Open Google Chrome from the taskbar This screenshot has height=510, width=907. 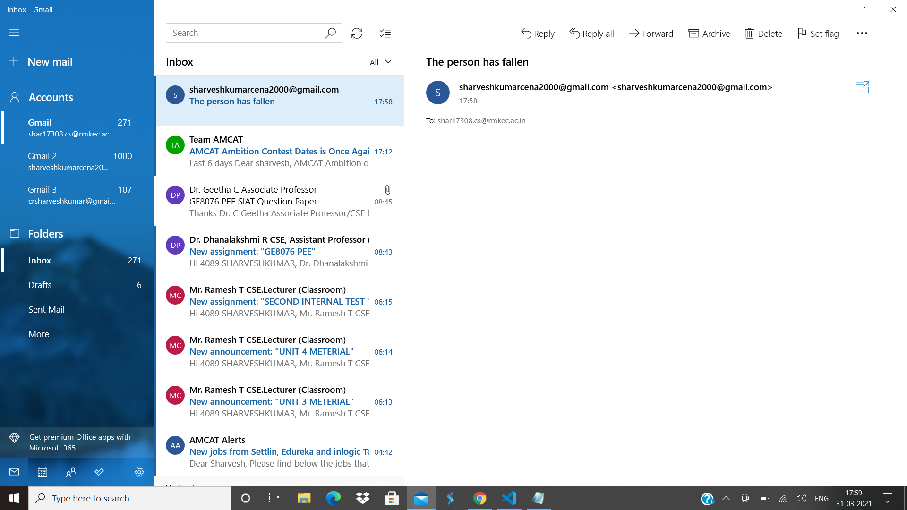[479, 498]
